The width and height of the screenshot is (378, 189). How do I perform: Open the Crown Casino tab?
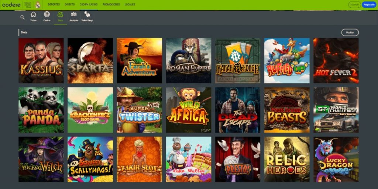(x=89, y=4)
